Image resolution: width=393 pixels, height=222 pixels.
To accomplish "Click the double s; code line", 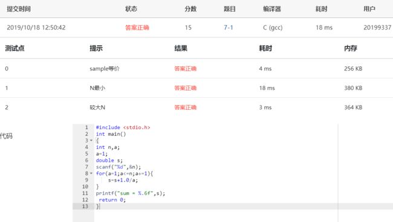I will (x=109, y=160).
